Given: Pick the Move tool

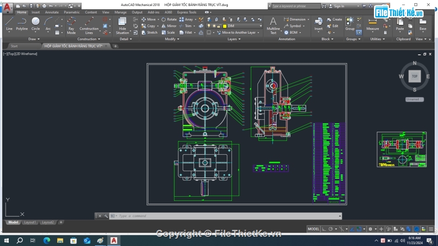Looking at the screenshot, I should click(148, 19).
